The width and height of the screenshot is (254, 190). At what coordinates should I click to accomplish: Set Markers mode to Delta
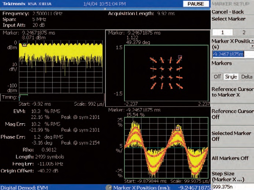[246, 77]
